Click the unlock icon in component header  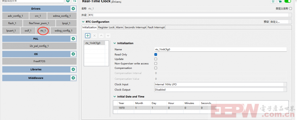280,1
